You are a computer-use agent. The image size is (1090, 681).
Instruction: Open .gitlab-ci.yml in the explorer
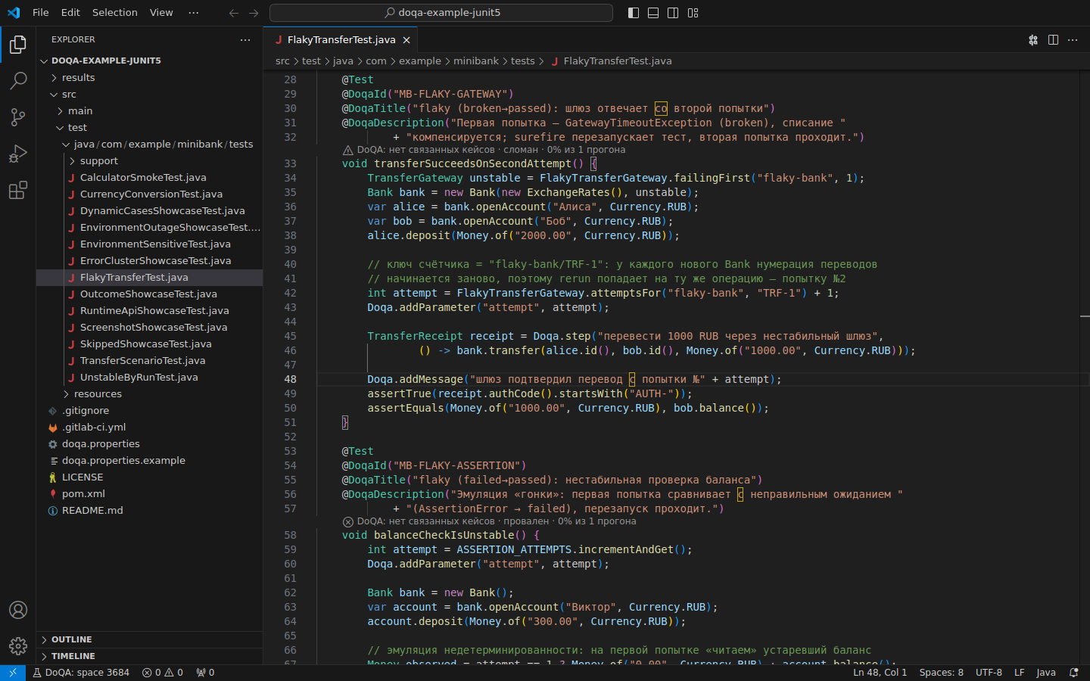click(x=149, y=428)
